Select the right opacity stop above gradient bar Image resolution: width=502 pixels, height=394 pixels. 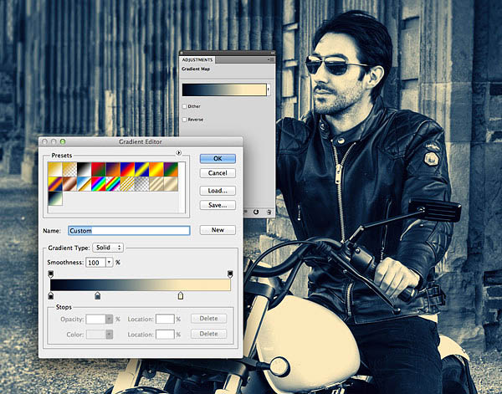point(230,274)
